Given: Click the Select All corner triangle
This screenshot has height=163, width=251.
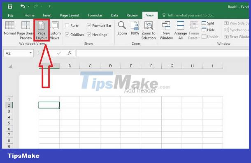Looking at the screenshot, I should coord(10,66).
